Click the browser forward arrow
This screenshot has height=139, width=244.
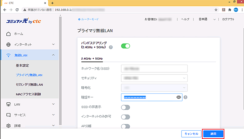click(x=11, y=10)
